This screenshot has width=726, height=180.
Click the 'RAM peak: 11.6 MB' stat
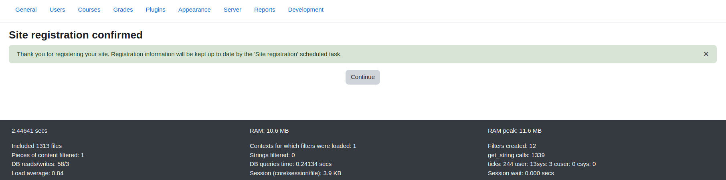tap(515, 131)
